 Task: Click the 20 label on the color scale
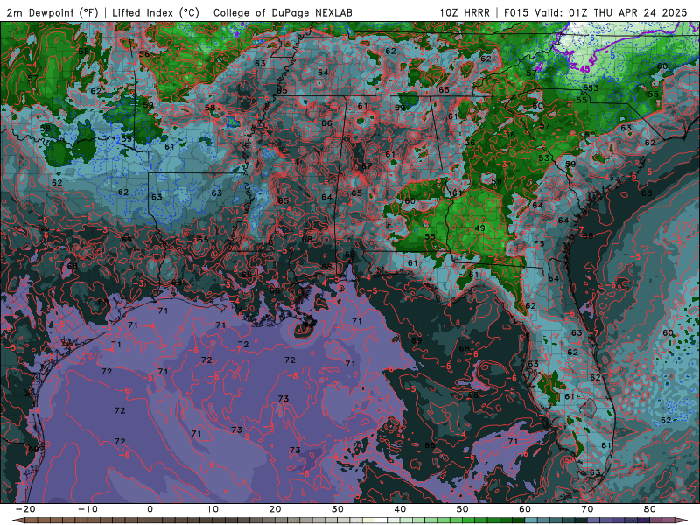[x=275, y=509]
